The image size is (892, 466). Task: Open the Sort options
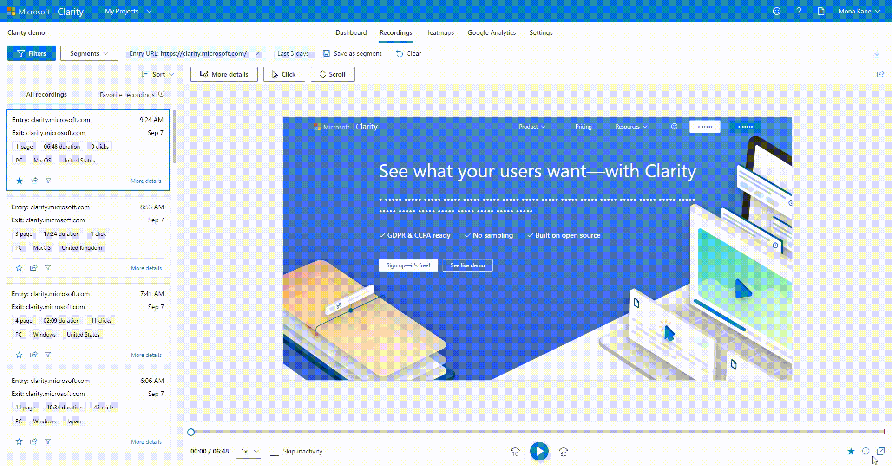coord(158,74)
